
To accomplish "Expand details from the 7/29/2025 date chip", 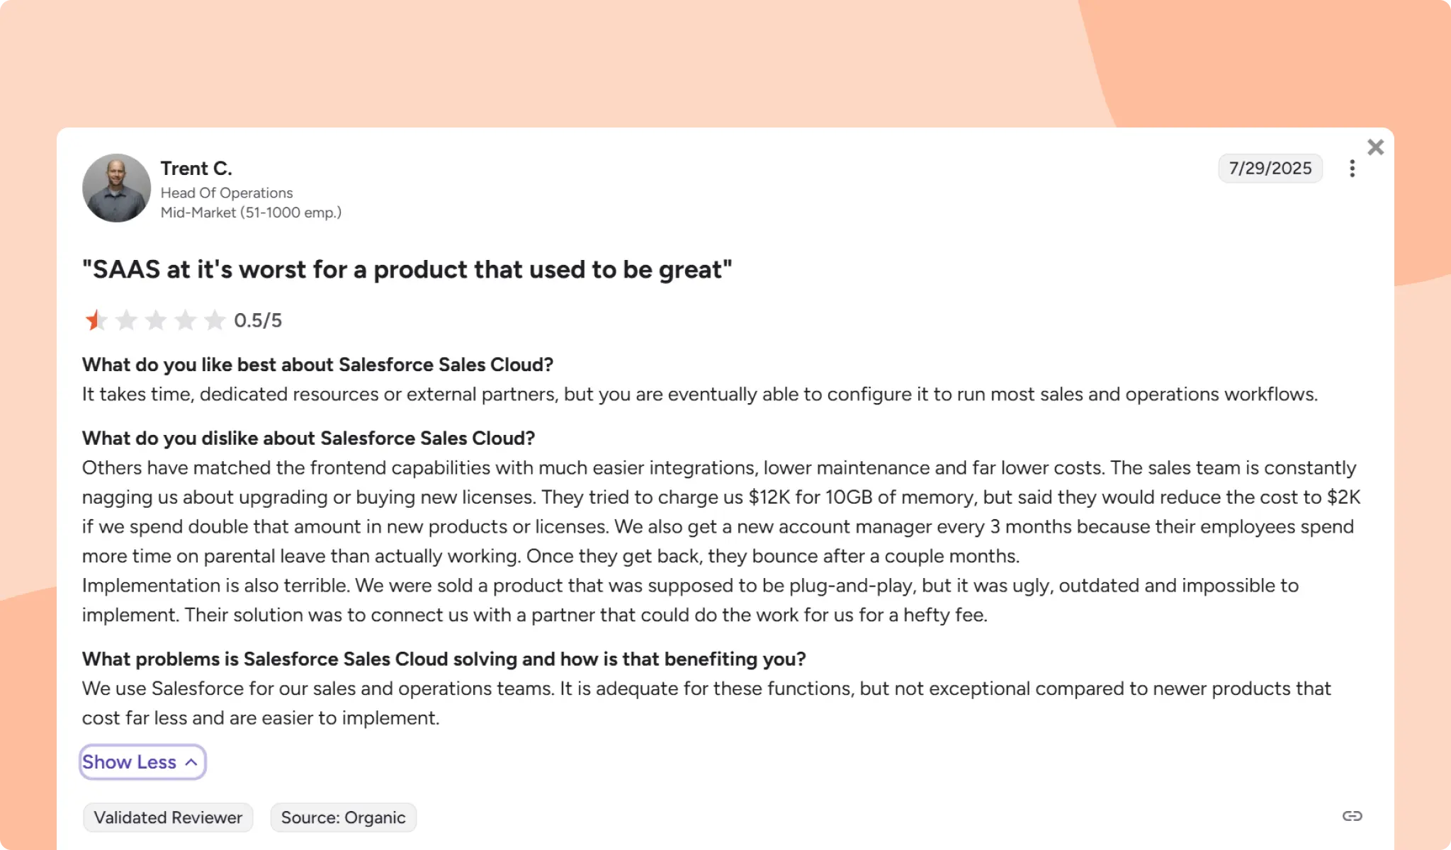I will (x=1270, y=169).
